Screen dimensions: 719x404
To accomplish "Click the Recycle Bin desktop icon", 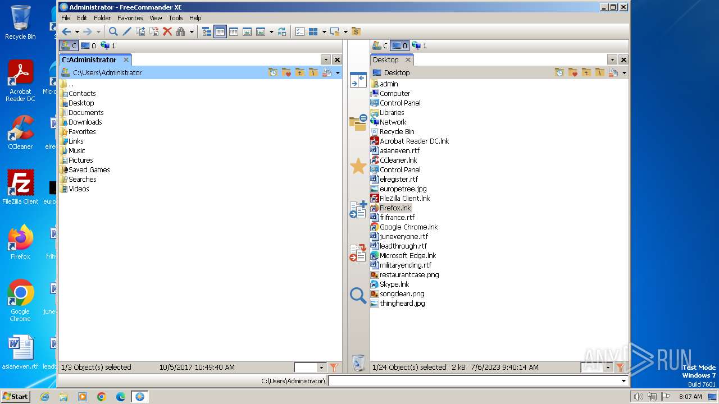I will [20, 22].
